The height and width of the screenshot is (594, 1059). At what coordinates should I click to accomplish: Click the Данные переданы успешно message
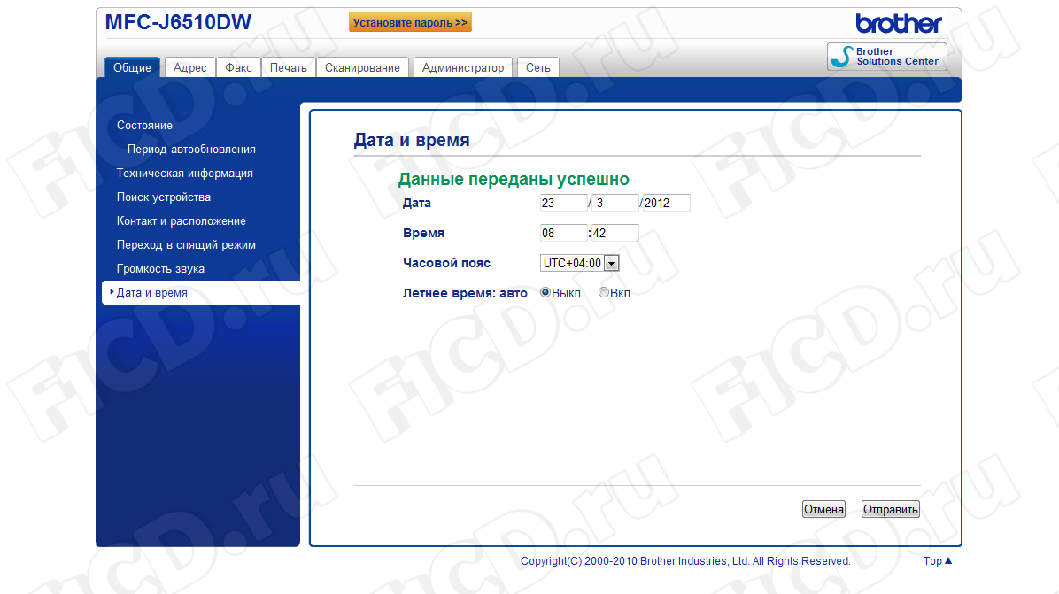(x=514, y=179)
